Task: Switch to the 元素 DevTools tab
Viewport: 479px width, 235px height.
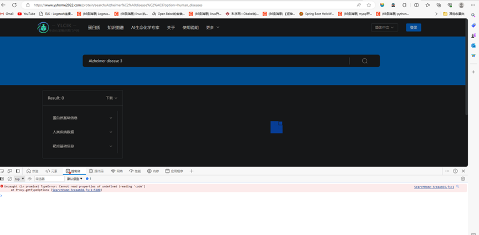Action: click(x=51, y=171)
